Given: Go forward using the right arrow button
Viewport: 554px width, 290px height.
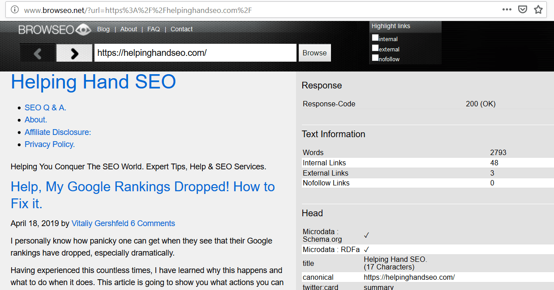Looking at the screenshot, I should (x=74, y=53).
